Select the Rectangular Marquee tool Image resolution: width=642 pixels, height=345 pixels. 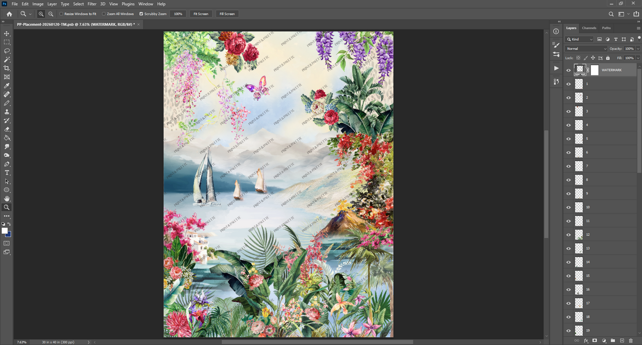pyautogui.click(x=7, y=42)
